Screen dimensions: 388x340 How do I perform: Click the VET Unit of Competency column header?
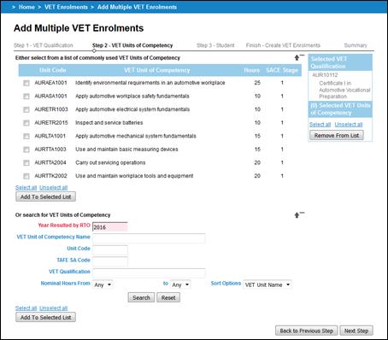point(157,70)
